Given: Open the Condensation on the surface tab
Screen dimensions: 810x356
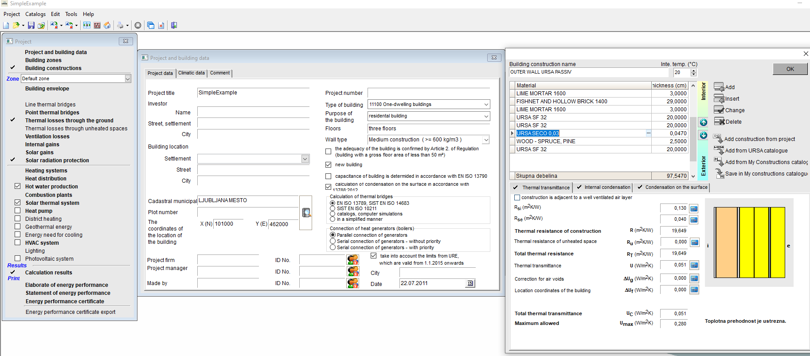Looking at the screenshot, I should [672, 187].
